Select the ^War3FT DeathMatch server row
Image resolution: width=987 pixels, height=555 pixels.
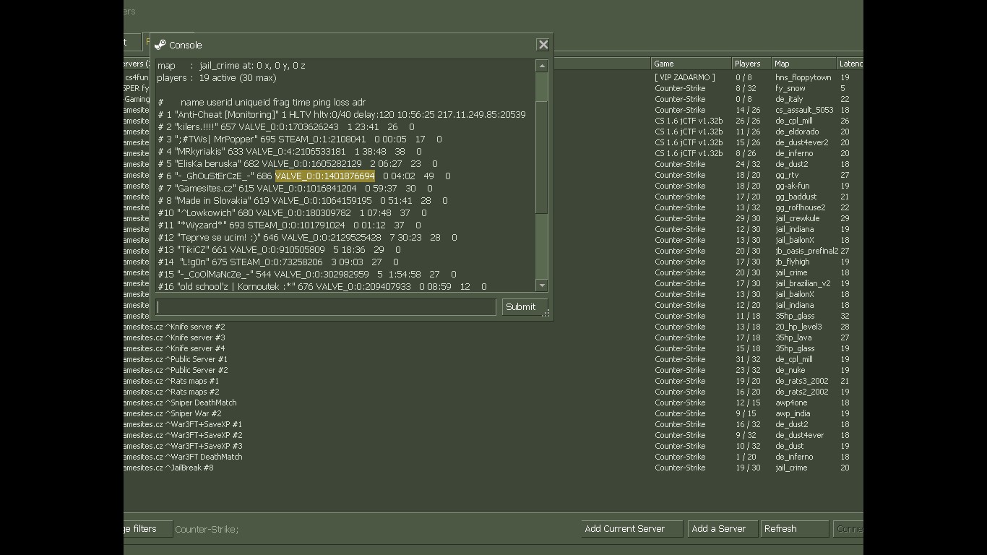coord(493,457)
